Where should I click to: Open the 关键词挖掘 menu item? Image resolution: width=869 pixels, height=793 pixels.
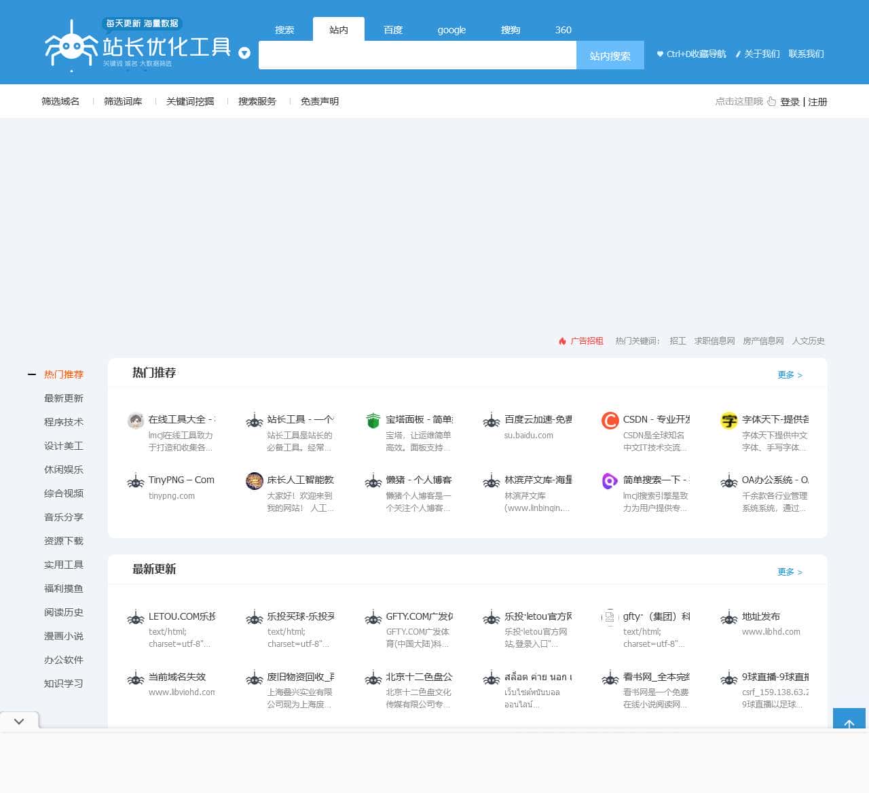[190, 101]
